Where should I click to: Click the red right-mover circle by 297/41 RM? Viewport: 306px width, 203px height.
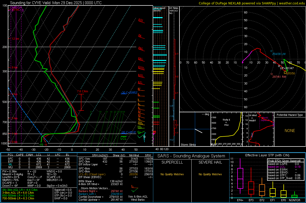tap(272, 74)
